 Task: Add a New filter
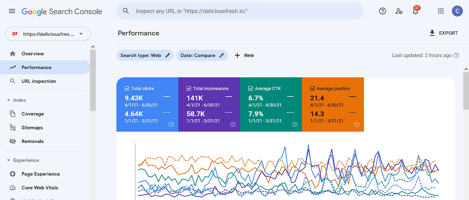[244, 55]
